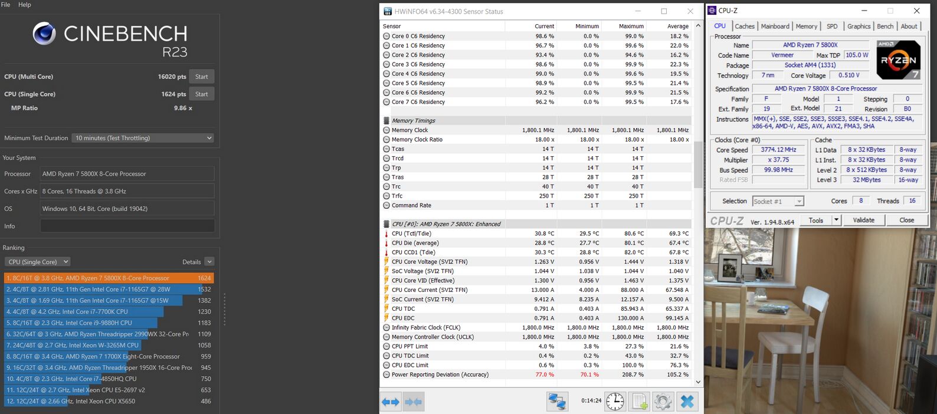Switch to the SPD tab in CPU-Z

click(832, 27)
